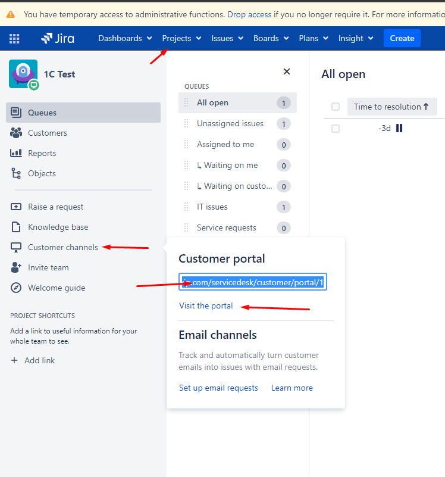This screenshot has width=445, height=477.
Task: Click the Jira logo
Action: pos(58,38)
